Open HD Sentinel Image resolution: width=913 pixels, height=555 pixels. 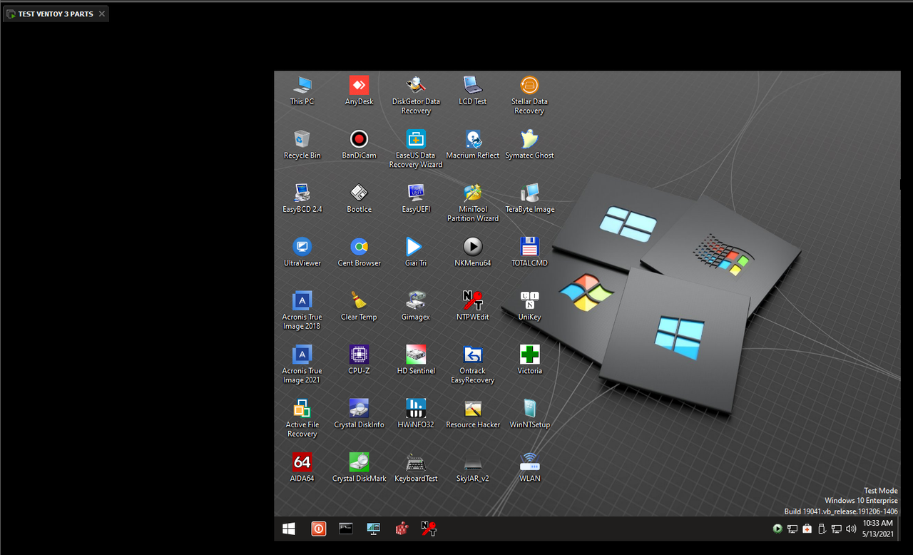point(416,360)
